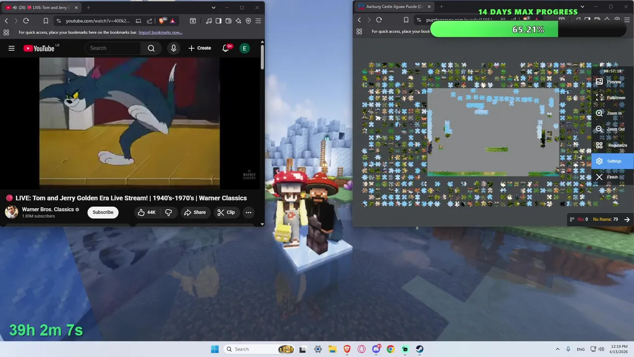Open Brave Leo AI sparkle icon
Viewport: 634px width, 357px height.
point(238,21)
